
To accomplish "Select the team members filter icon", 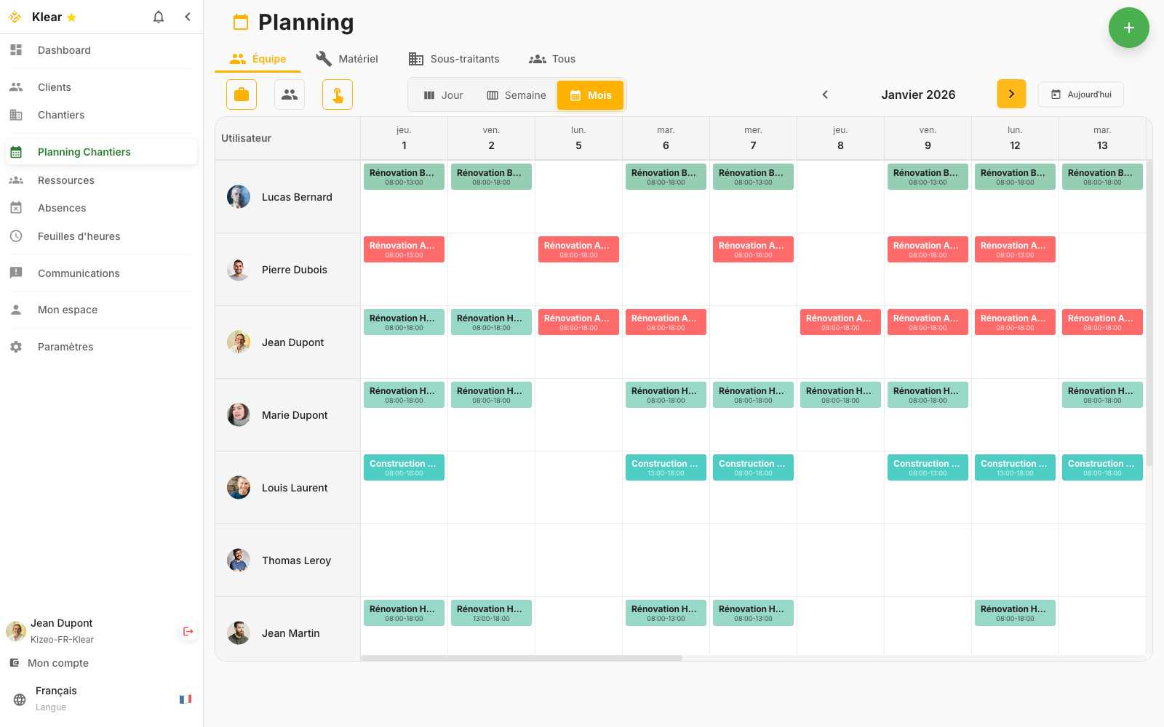I will click(x=290, y=95).
